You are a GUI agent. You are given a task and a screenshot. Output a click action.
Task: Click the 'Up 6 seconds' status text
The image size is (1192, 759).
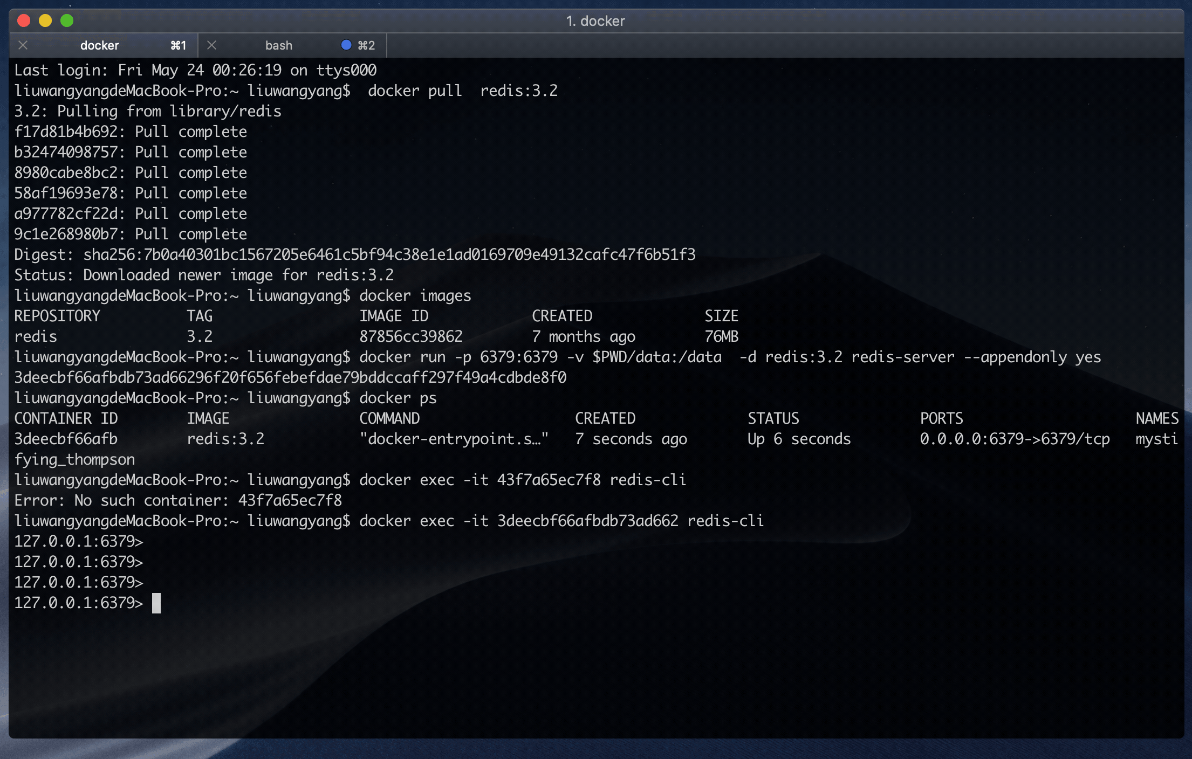(x=799, y=439)
